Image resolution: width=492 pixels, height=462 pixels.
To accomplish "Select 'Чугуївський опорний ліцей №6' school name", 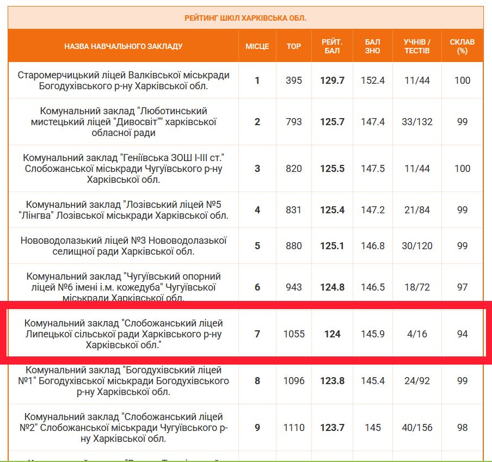I will coord(124,287).
